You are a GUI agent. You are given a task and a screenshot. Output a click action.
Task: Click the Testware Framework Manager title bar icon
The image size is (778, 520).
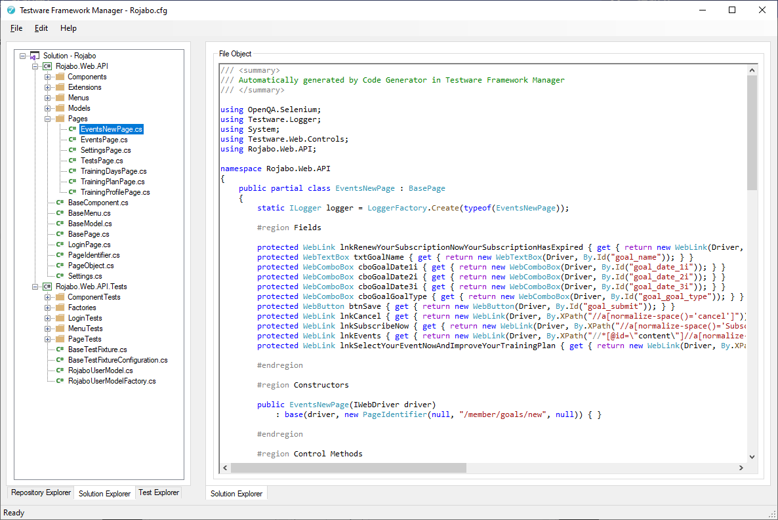tap(11, 10)
